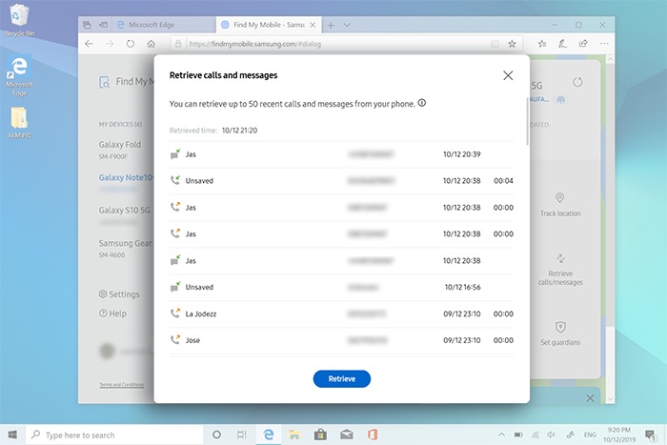
Task: Go back in Edge browser
Action: 89,44
